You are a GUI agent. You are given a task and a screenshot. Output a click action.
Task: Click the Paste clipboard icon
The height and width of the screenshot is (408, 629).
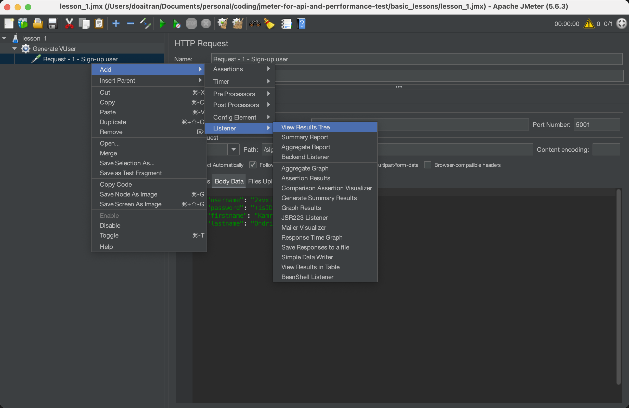(x=99, y=23)
